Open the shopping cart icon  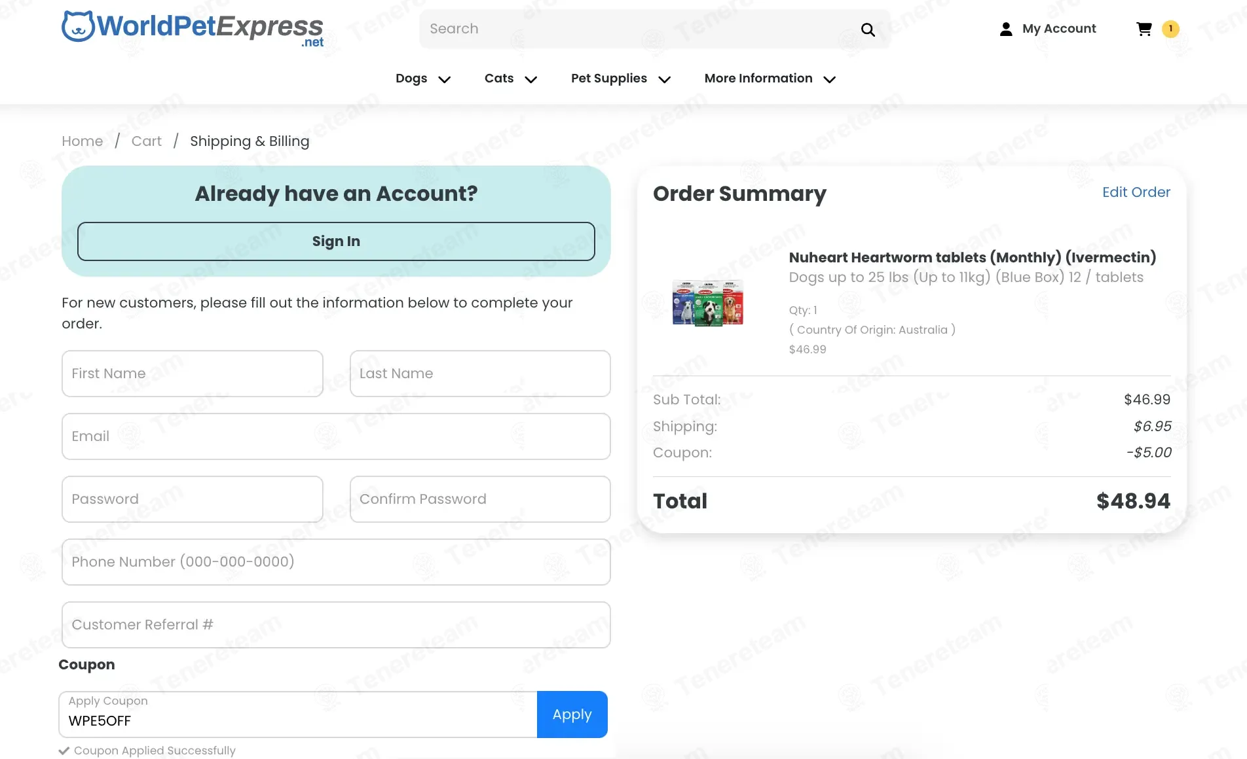[1144, 29]
